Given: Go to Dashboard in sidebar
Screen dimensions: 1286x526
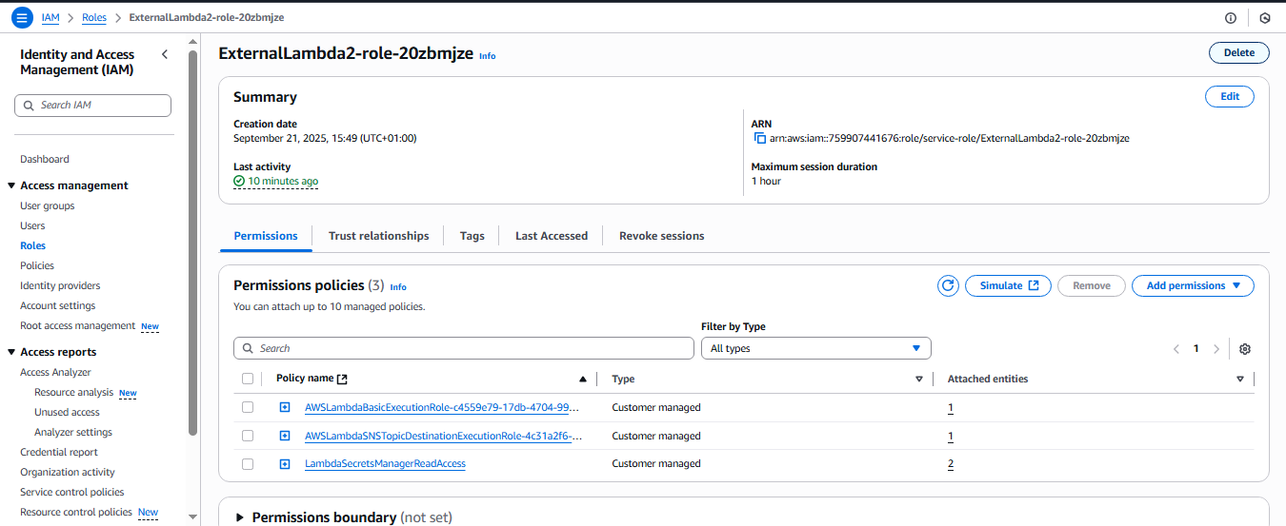Looking at the screenshot, I should pos(45,159).
